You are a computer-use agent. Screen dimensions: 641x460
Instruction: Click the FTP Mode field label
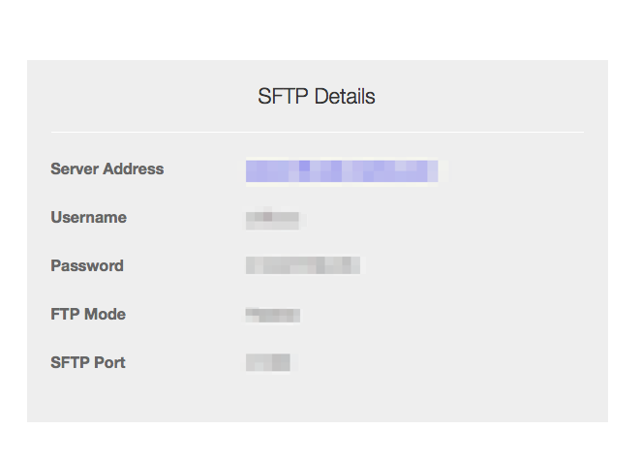[88, 315]
